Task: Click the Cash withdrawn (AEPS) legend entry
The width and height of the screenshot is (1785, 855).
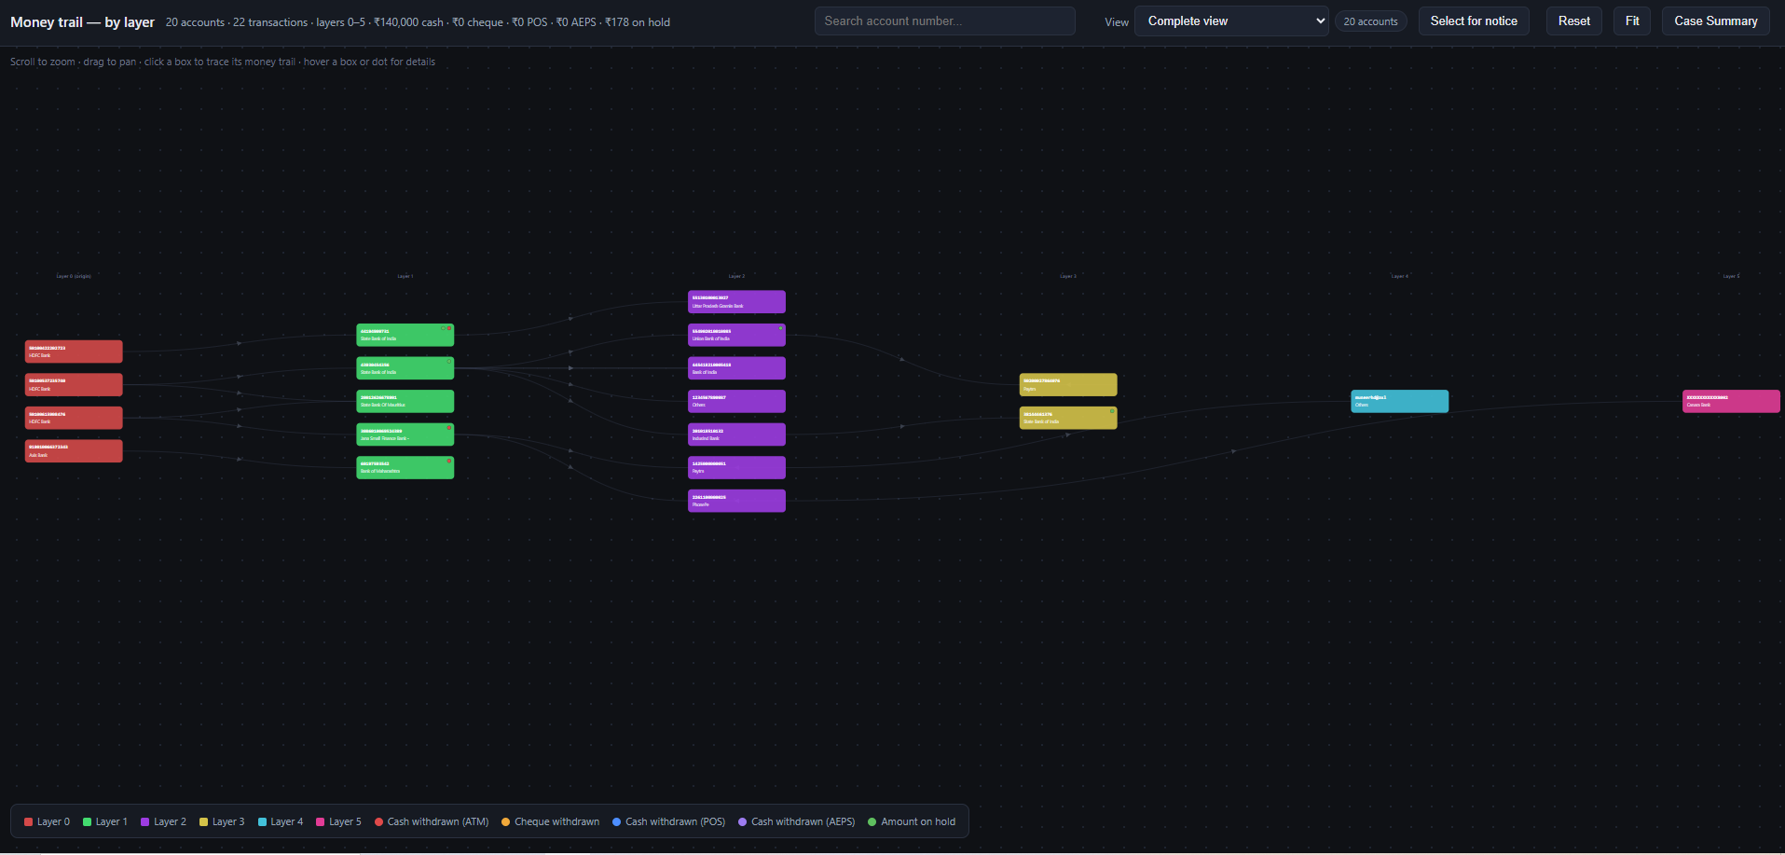Action: tap(797, 822)
